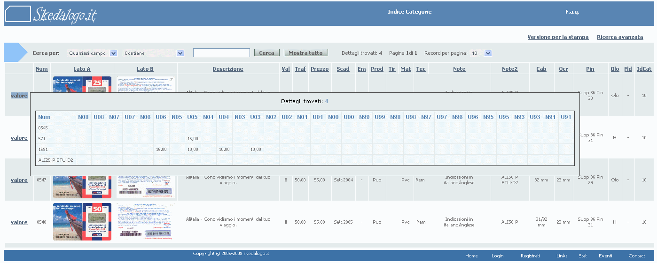
Task: Sort the table by Prezzo
Action: (x=320, y=69)
